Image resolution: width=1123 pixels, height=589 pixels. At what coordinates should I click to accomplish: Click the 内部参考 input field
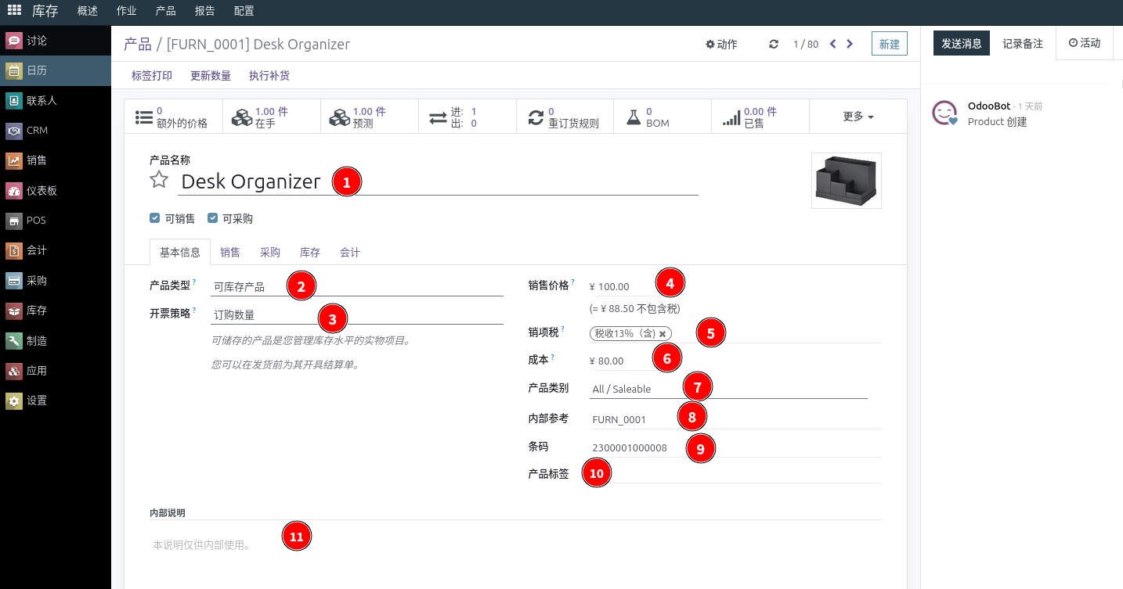click(x=736, y=419)
